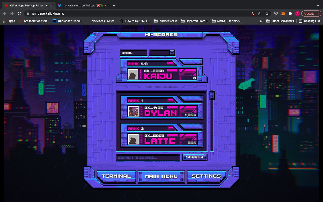Viewport: 323px width, 202px height.
Task: Open the shield extension icon
Action: click(276, 13)
